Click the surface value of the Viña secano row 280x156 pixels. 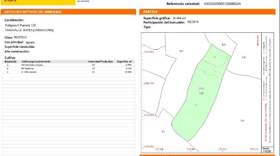pos(128,72)
